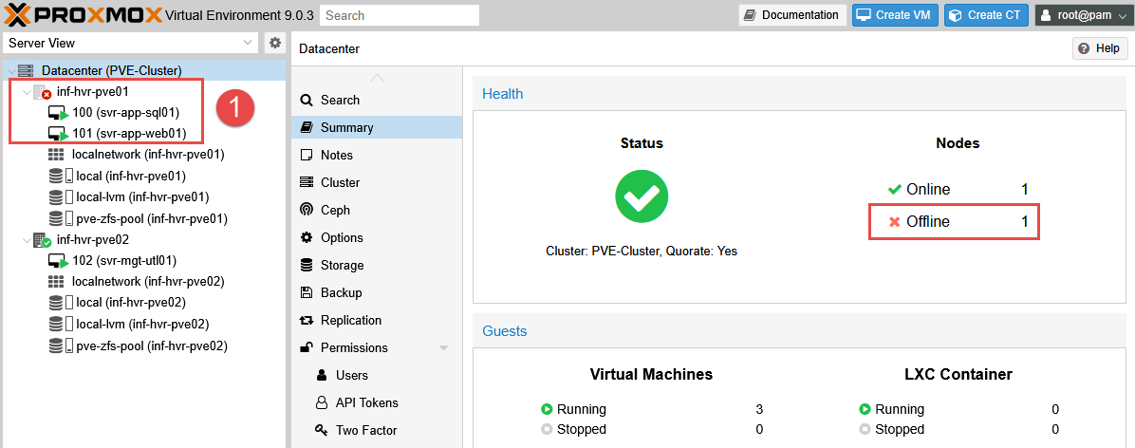The height and width of the screenshot is (448, 1135).
Task: Select VM 101 (svr-app-web01)
Action: coord(129,133)
